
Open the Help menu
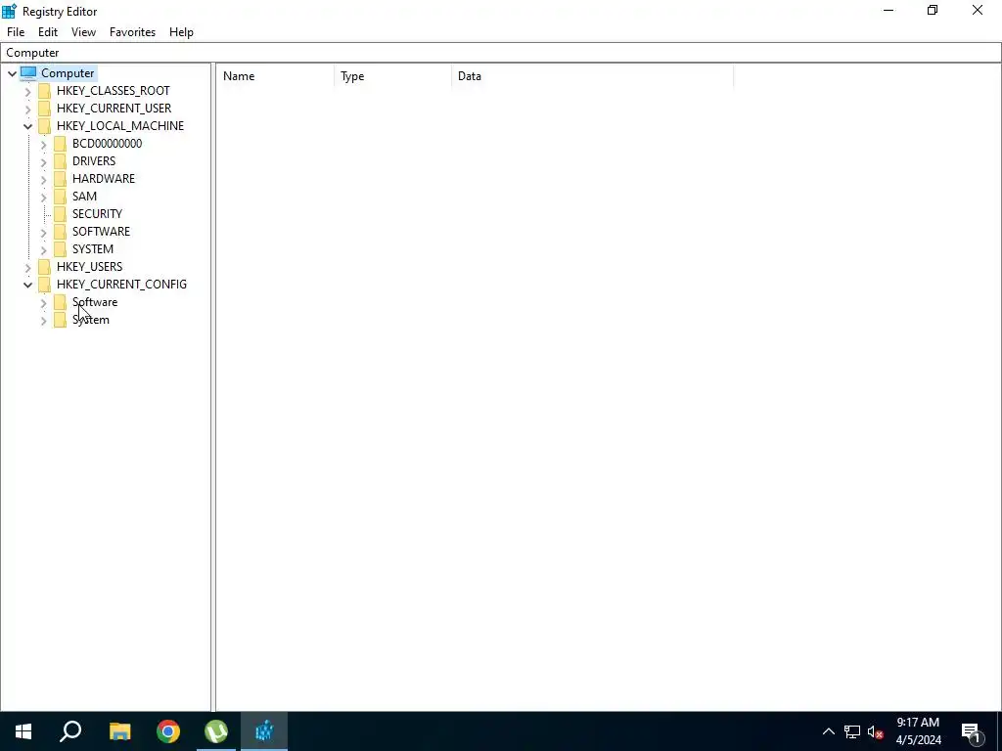click(181, 32)
